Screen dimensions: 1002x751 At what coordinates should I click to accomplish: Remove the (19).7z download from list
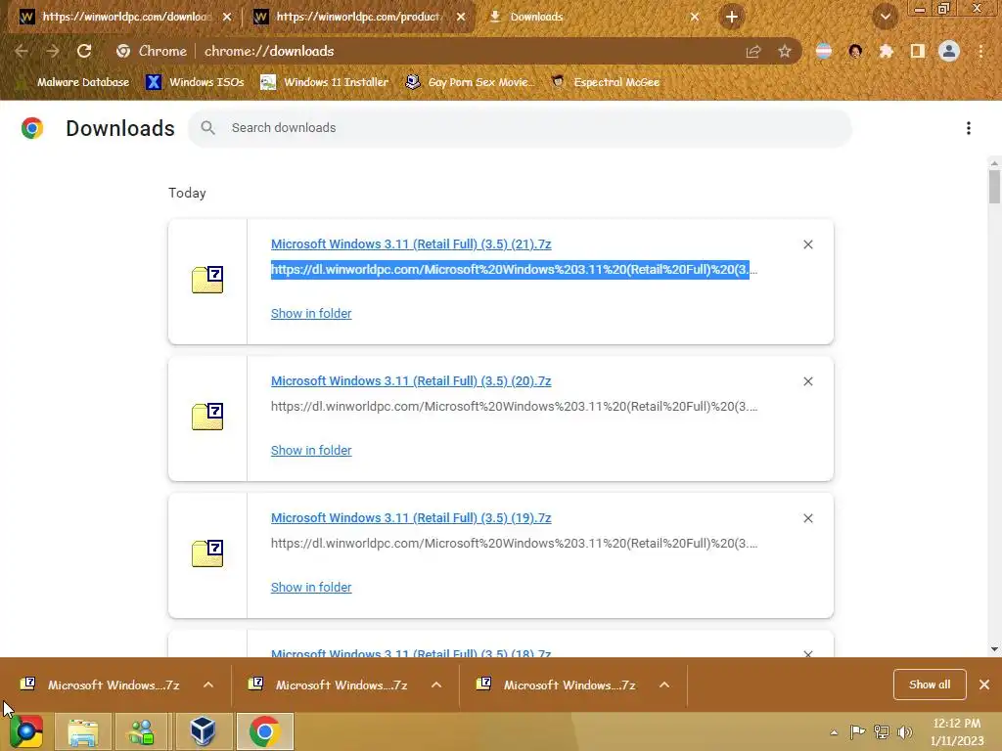(x=807, y=518)
